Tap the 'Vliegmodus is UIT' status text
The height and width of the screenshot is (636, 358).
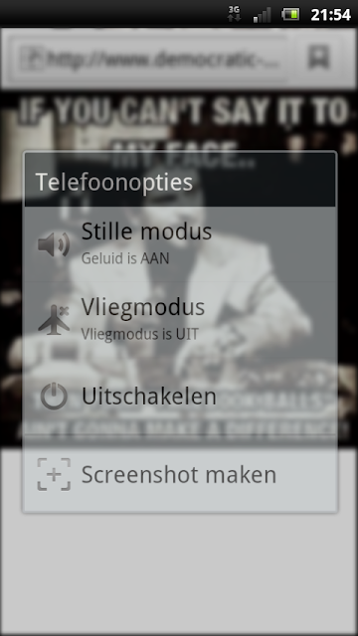(139, 334)
